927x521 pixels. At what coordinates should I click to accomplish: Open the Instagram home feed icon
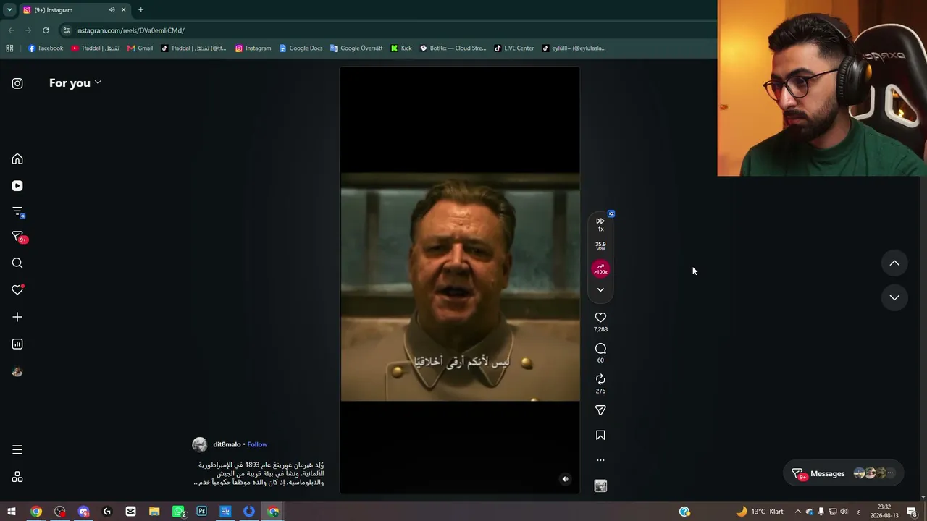(17, 159)
